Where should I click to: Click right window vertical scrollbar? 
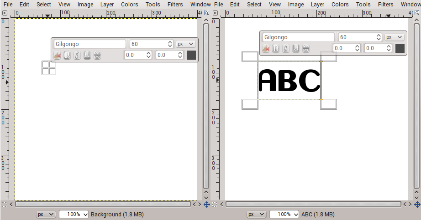[416, 106]
